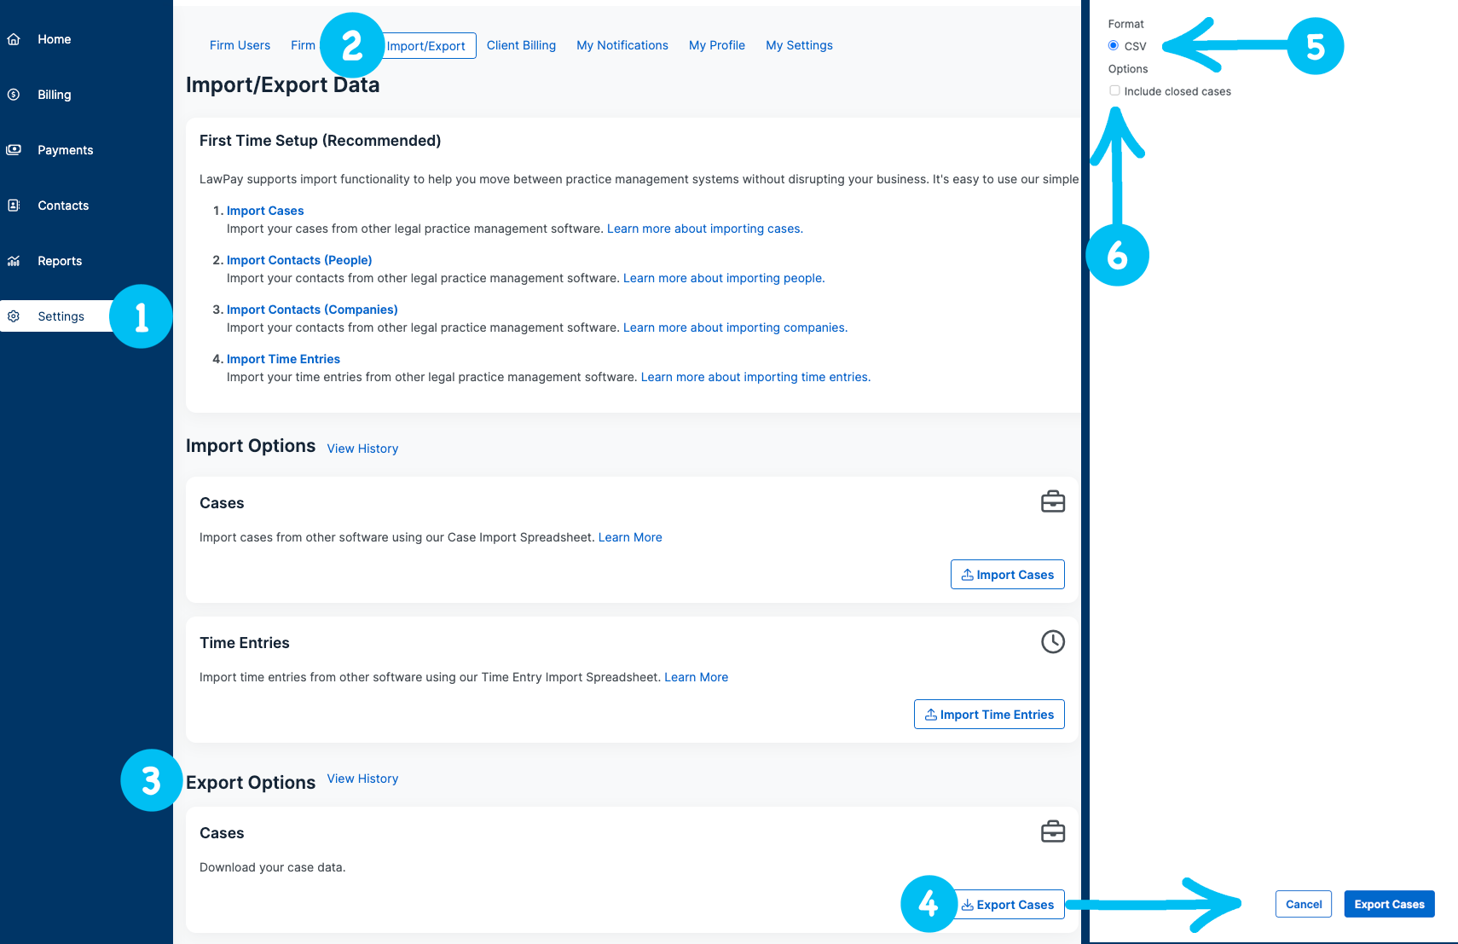This screenshot has height=944, width=1458.
Task: Click the Payments cash icon in sidebar
Action: [14, 150]
